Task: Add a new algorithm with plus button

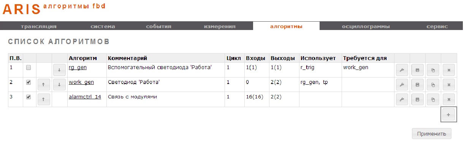Action: click(448, 114)
